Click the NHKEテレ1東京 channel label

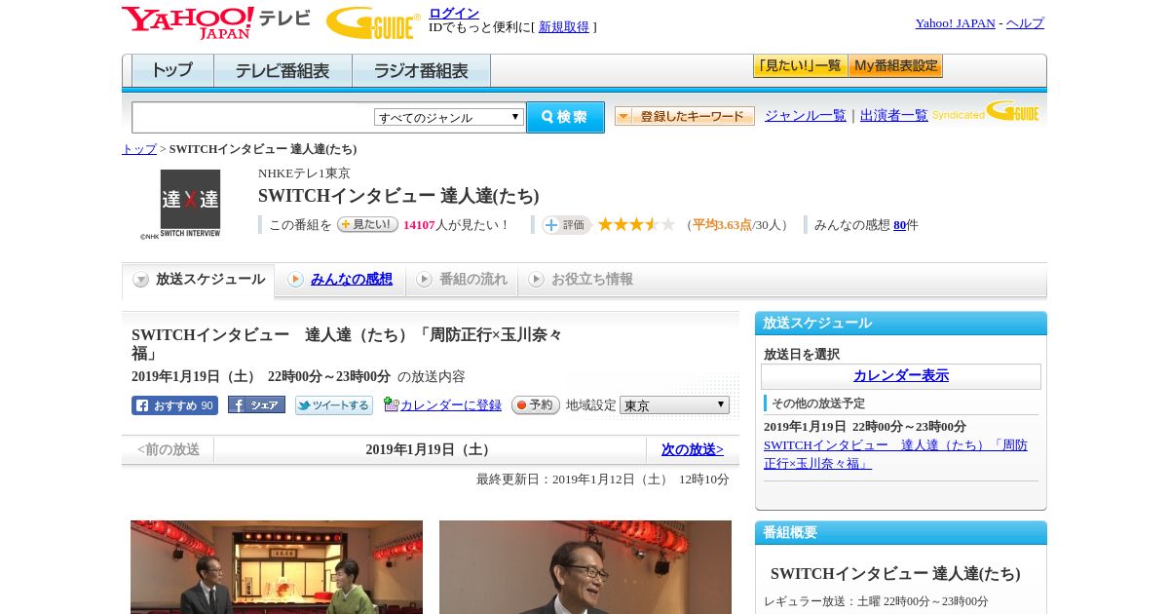(x=304, y=173)
